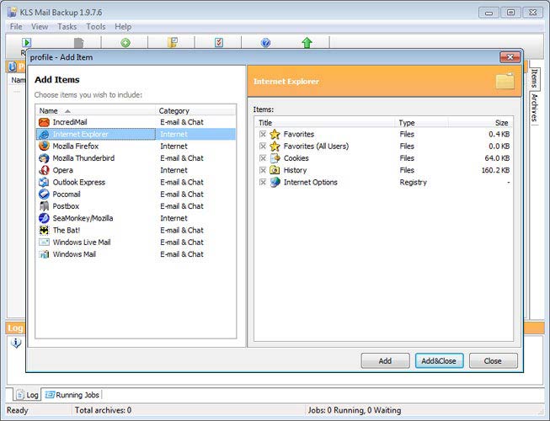Click the Mozilla Firefox icon in list
Image resolution: width=550 pixels, height=421 pixels.
45,146
